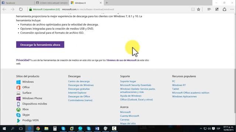Open the Share icon in Edge toolbar
The image size is (236, 132).
tap(225, 9)
